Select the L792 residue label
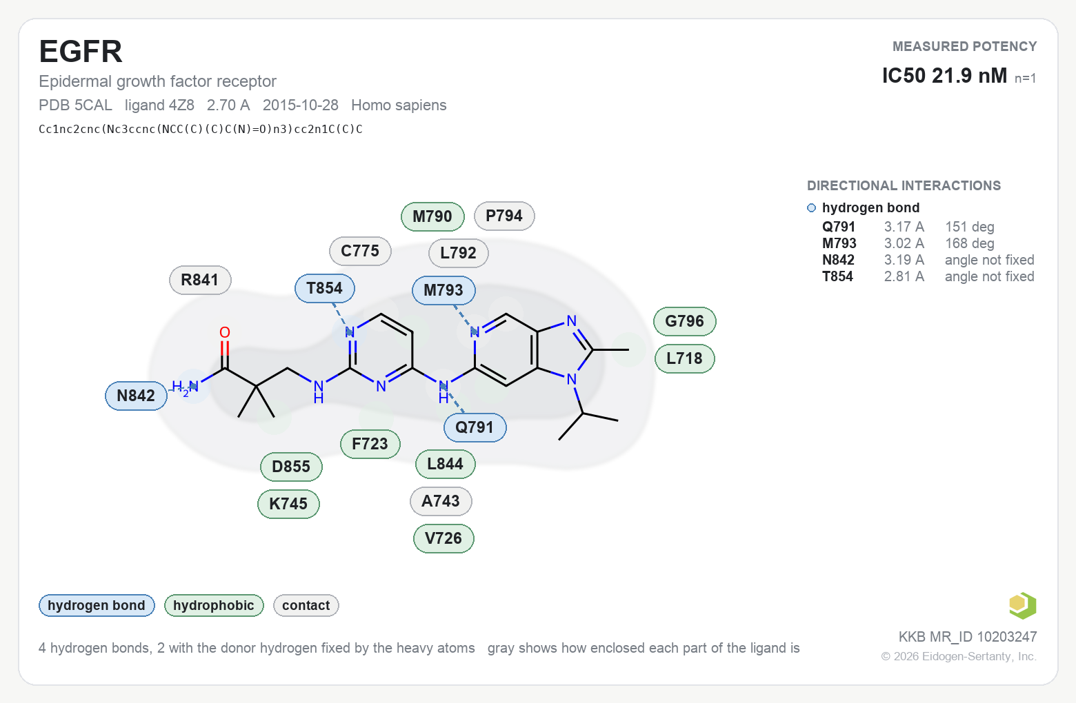This screenshot has width=1076, height=703. pyautogui.click(x=458, y=253)
